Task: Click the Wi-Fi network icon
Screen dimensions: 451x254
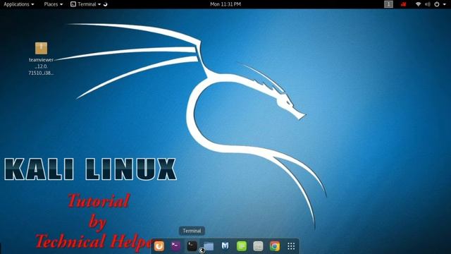Action: (x=419, y=4)
